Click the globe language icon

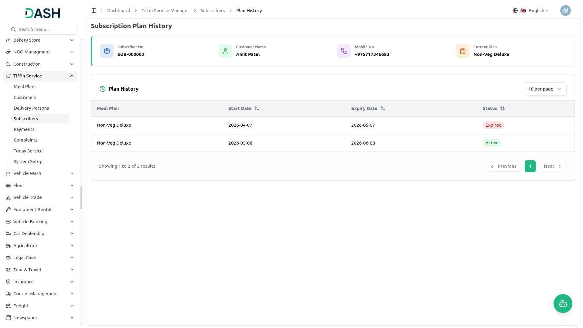click(515, 11)
